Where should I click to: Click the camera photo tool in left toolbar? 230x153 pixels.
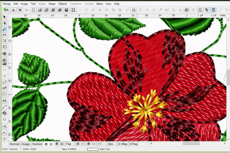pos(4,62)
